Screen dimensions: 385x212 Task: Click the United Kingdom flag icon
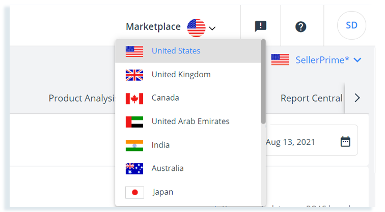click(x=134, y=75)
